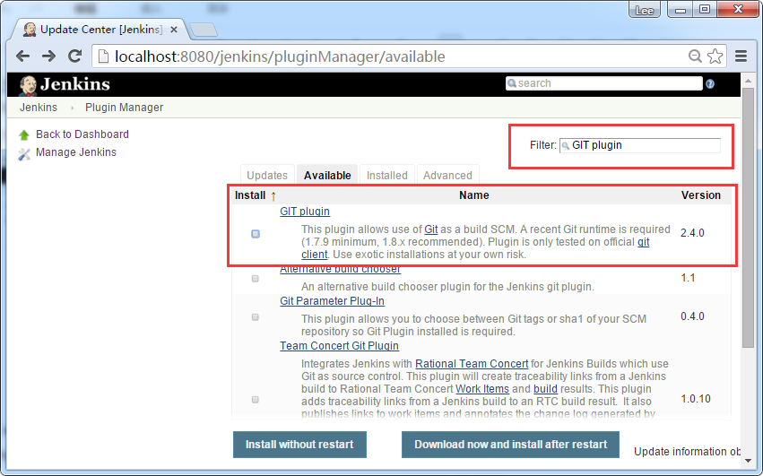Sort by the Install column header arrow
Screen dimensions: 763x476
coord(273,195)
